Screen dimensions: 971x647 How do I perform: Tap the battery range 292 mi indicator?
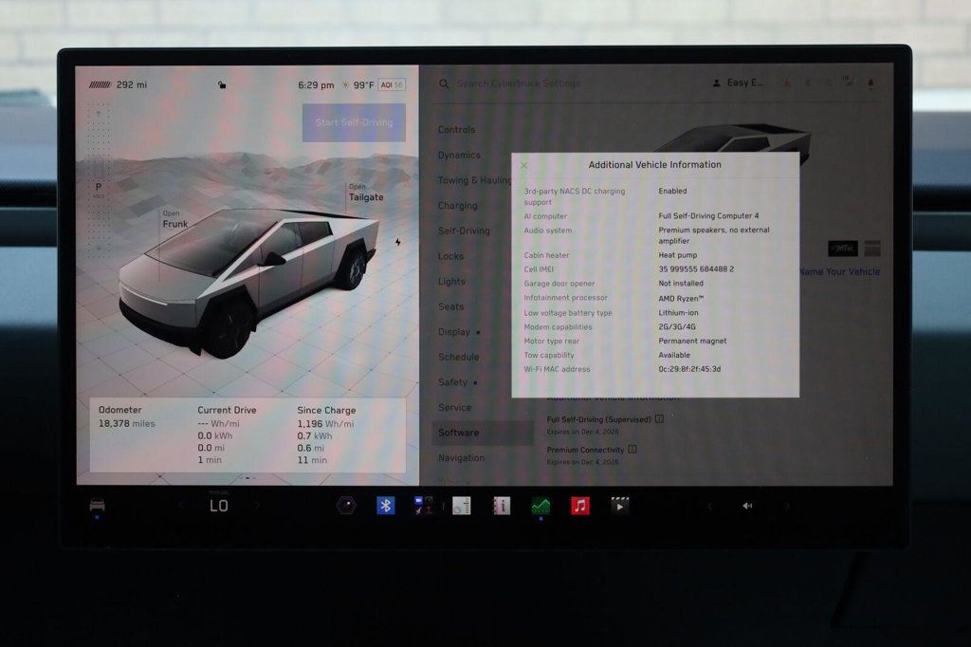click(119, 84)
